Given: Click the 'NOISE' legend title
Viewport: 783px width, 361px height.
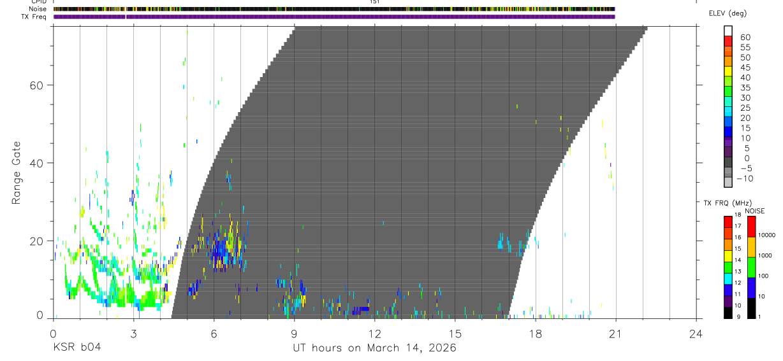Looking at the screenshot, I should pyautogui.click(x=754, y=211).
